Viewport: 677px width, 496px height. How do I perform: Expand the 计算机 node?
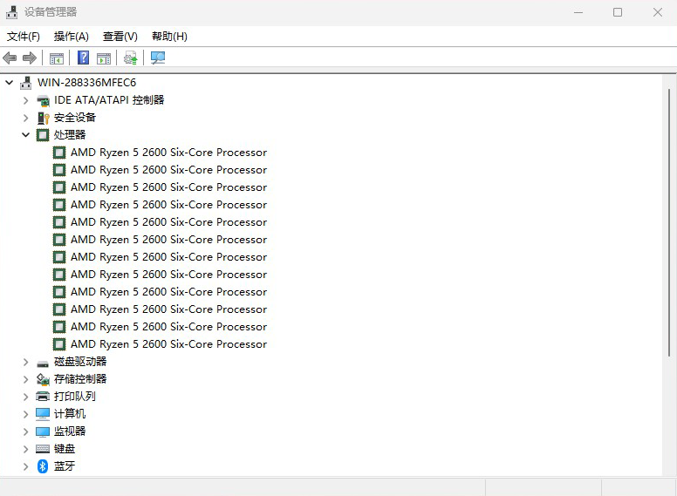[x=26, y=414]
